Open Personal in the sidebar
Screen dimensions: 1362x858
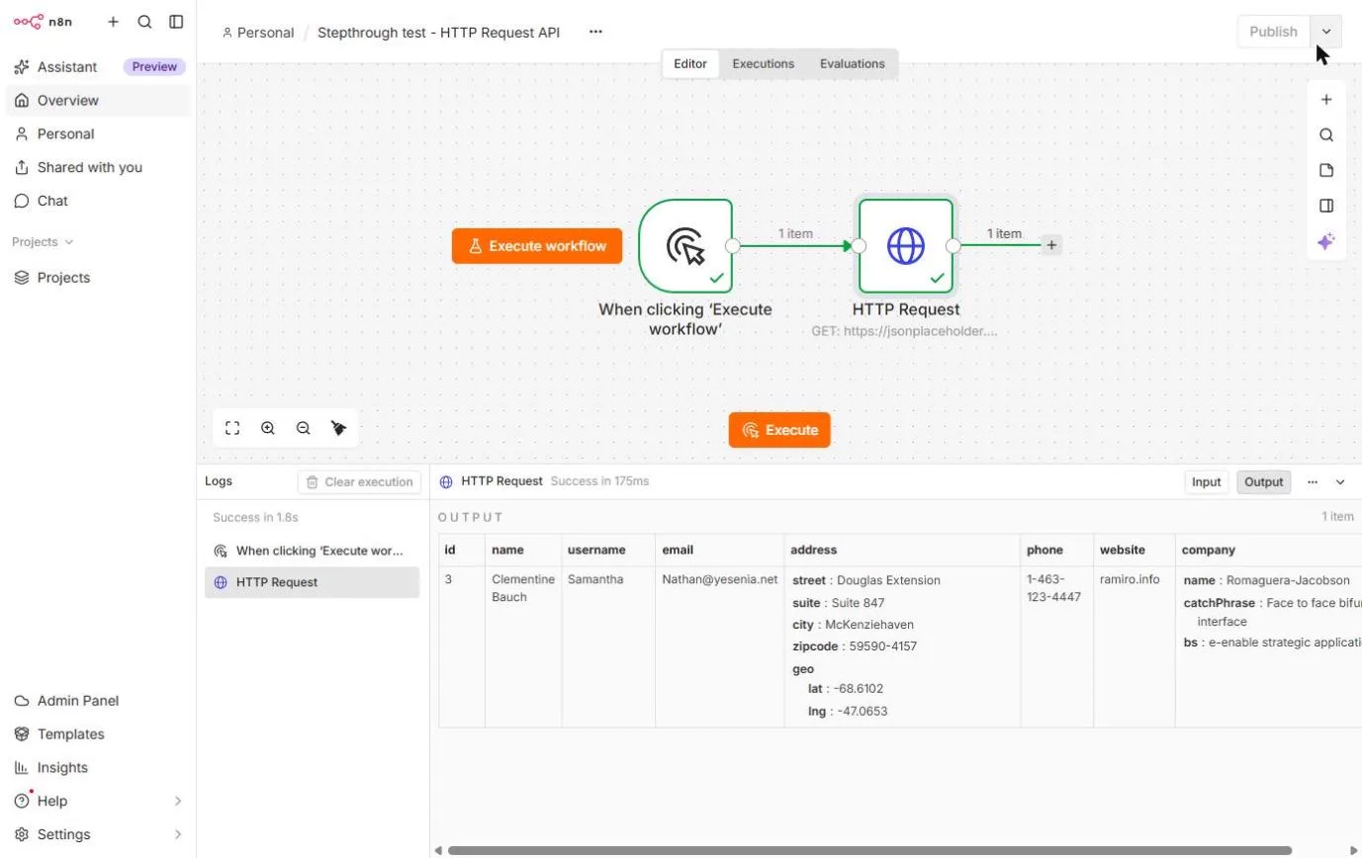point(98,134)
